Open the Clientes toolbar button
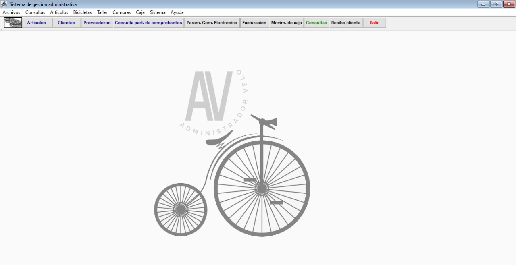The width and height of the screenshot is (516, 265). click(67, 23)
